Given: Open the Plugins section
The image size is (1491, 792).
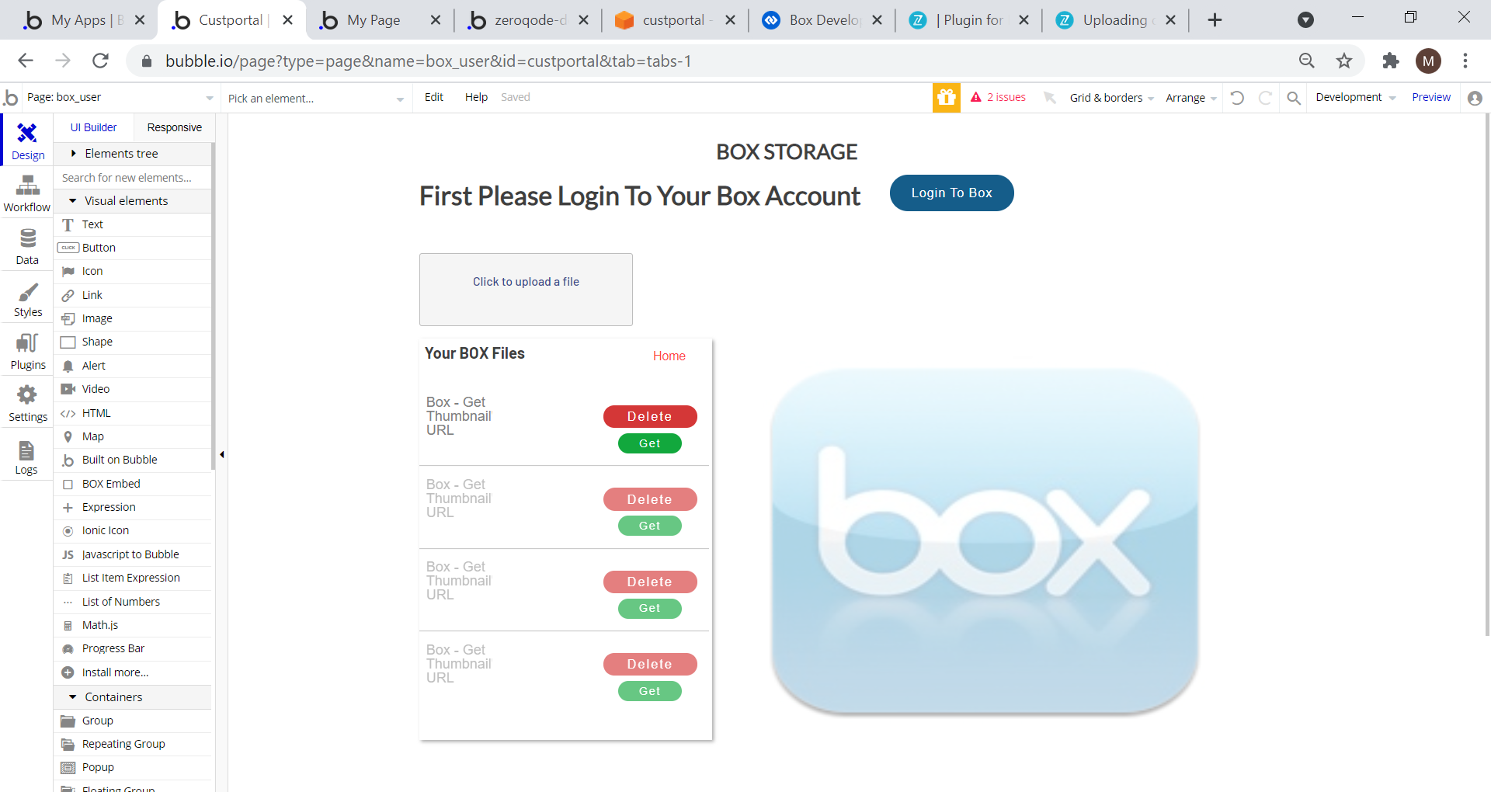Looking at the screenshot, I should (28, 351).
